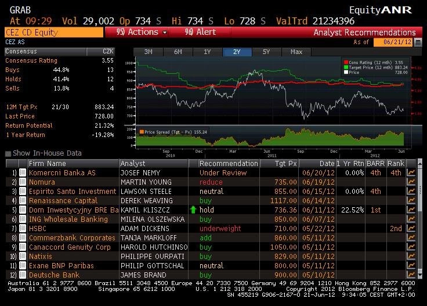Select the Max chart range tab
This screenshot has height=306, width=427.
(296, 52)
